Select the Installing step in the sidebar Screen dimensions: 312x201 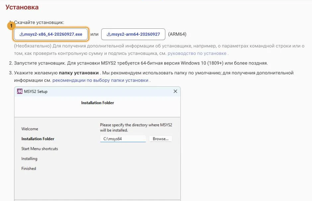(x=29, y=159)
